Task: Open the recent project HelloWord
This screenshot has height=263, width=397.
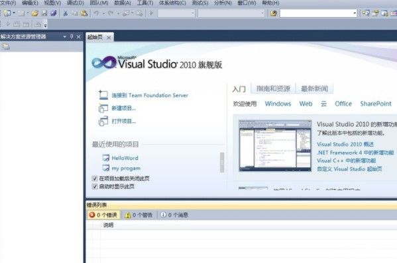Action: 125,158
